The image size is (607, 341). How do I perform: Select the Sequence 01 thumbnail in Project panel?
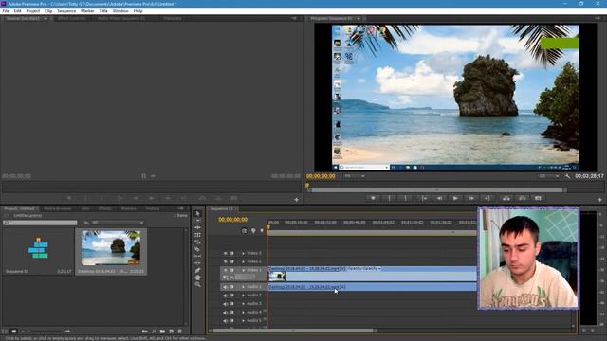(x=38, y=248)
